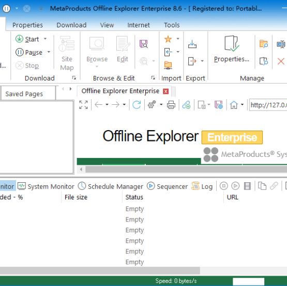The image size is (287, 286).
Task: Click the Home icon in browser toolbar
Action: coord(234,105)
